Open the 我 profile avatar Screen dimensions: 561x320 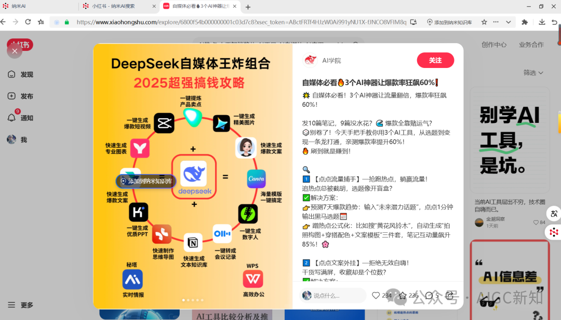pyautogui.click(x=17, y=140)
